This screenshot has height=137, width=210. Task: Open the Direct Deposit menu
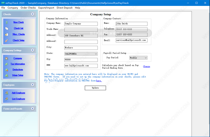65,8
